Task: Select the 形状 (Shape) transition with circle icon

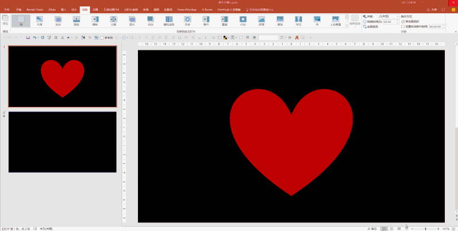Action: point(187,21)
